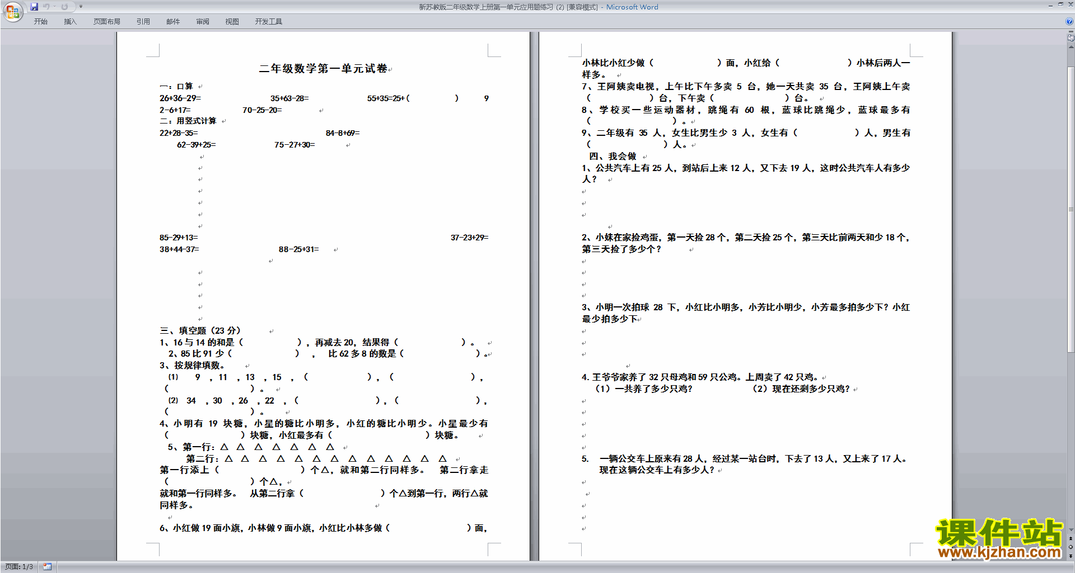
Task: Open the 审阅 ribbon tab
Action: pos(203,22)
